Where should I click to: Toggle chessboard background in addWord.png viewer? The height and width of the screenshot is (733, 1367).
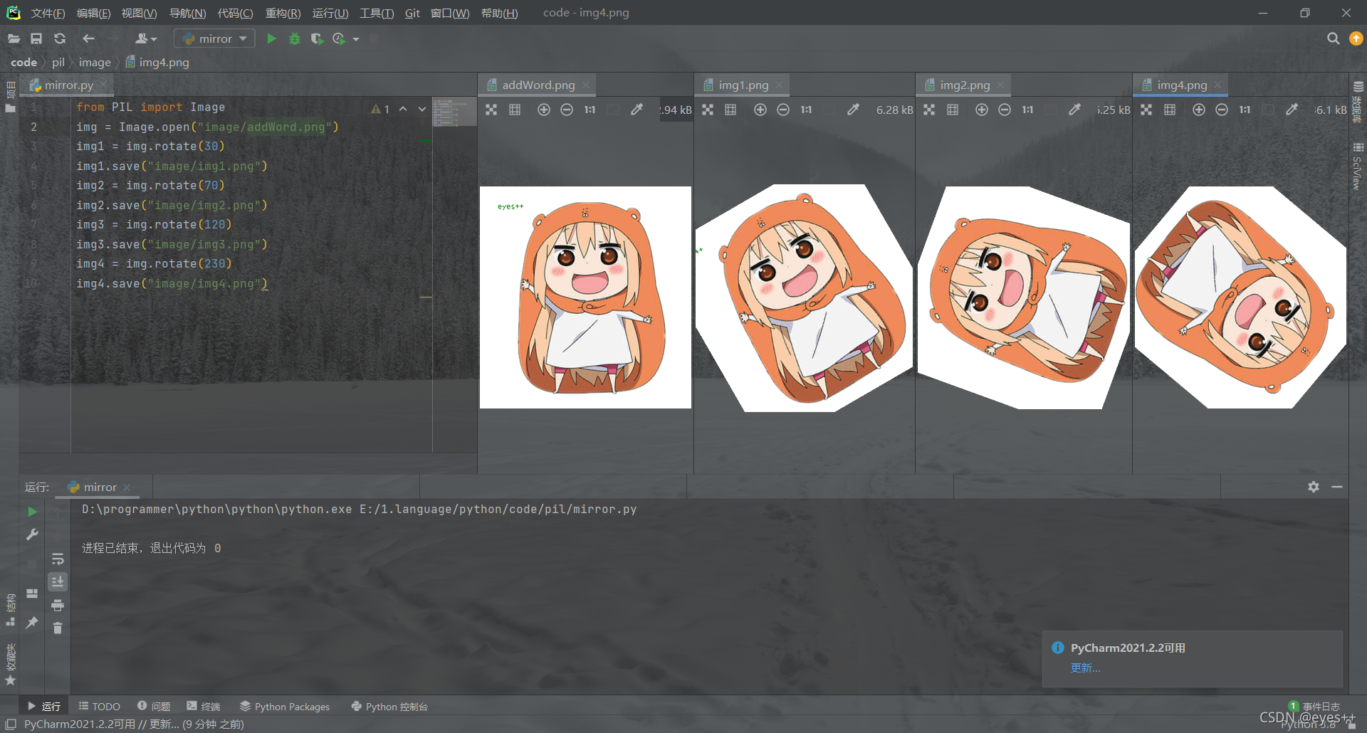(x=491, y=110)
